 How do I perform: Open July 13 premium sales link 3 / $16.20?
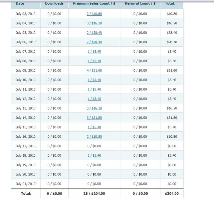(94, 108)
